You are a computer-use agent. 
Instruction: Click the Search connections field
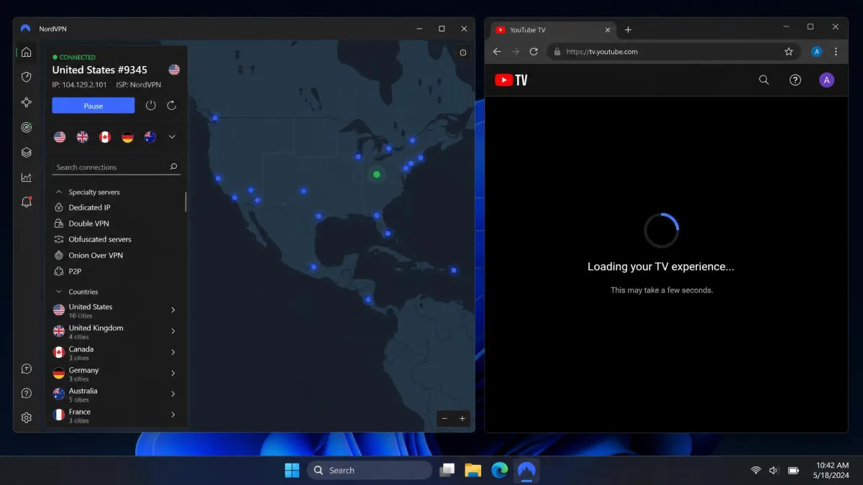pyautogui.click(x=117, y=167)
